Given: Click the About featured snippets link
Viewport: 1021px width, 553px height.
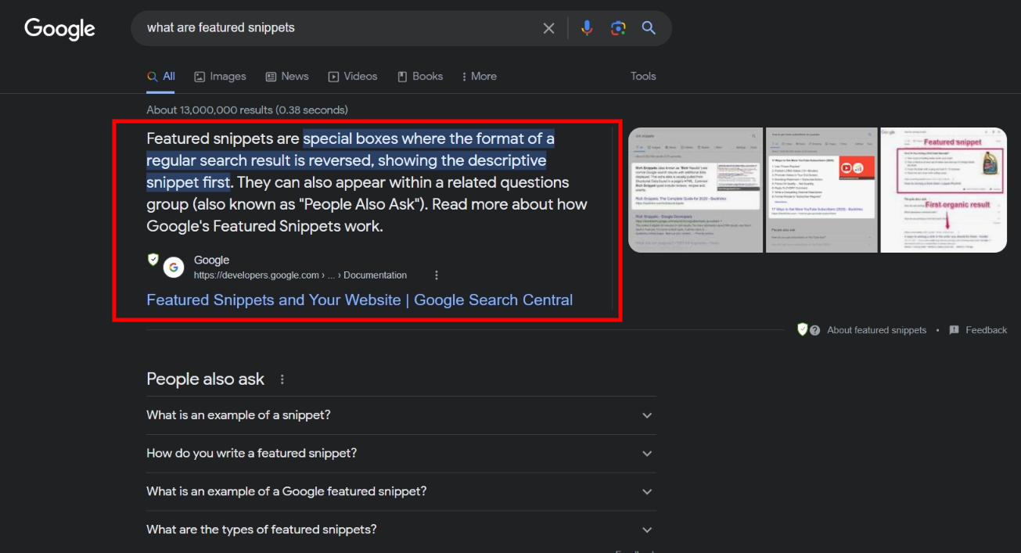Looking at the screenshot, I should pos(875,330).
